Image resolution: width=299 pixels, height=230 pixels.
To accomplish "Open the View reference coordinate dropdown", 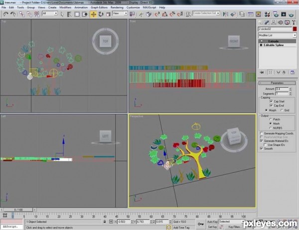I will (x=120, y=13).
